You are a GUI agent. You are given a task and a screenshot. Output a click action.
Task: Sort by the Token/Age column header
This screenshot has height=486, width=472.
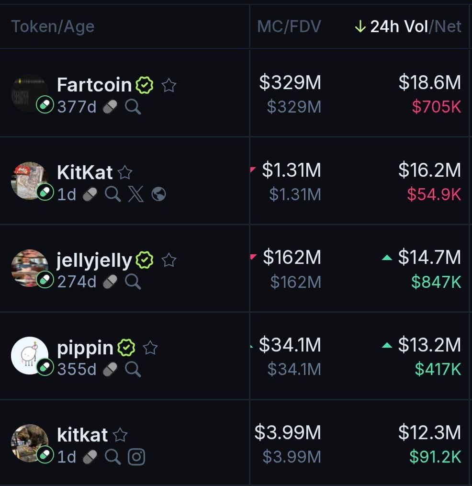click(53, 27)
